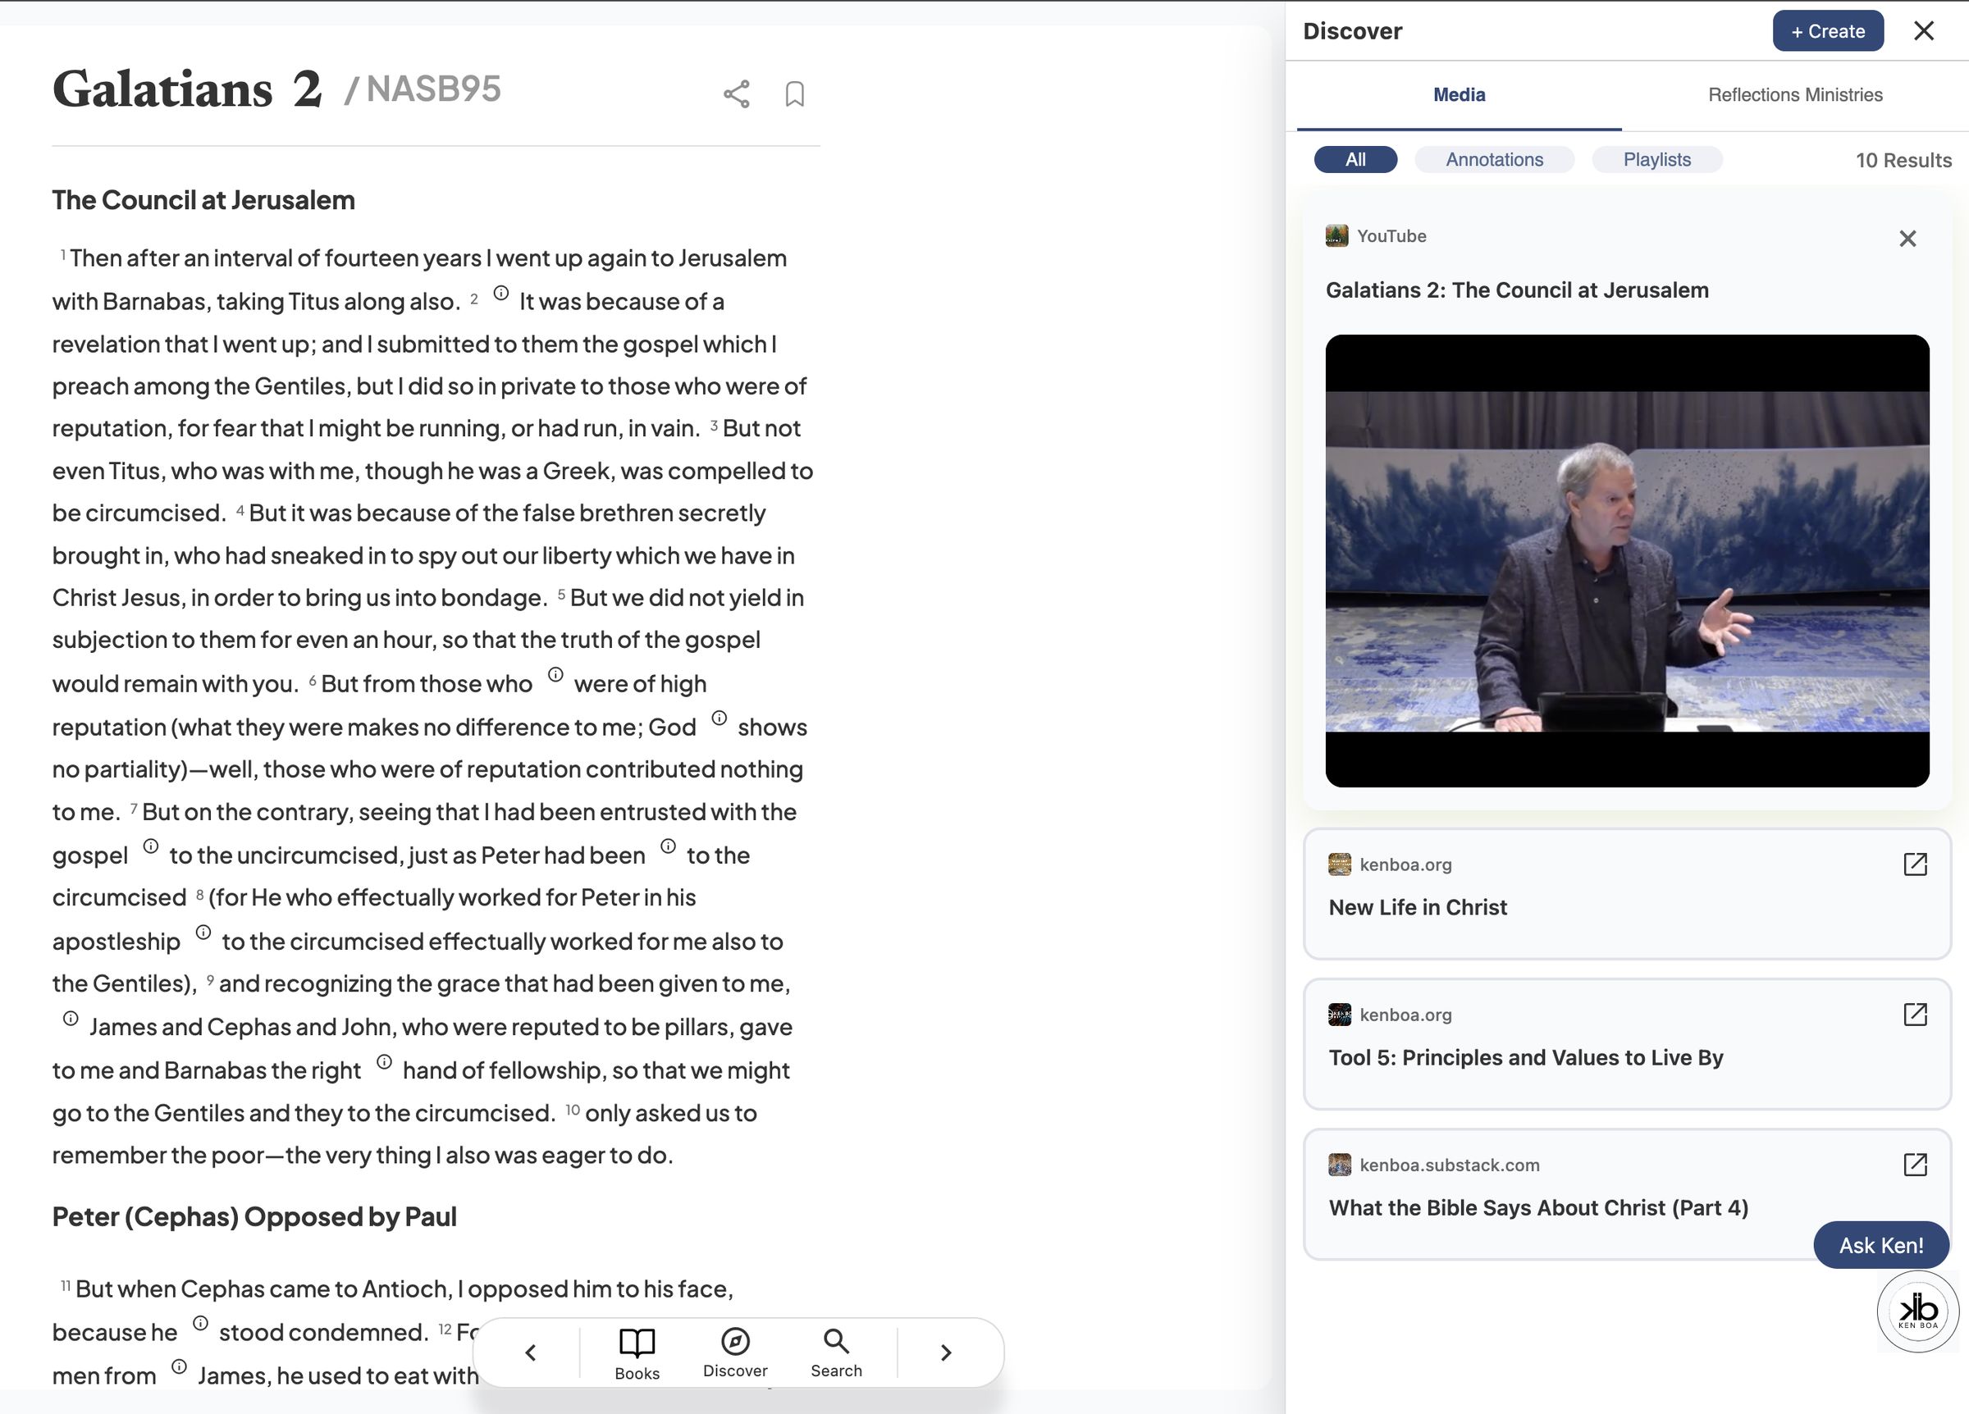Click the + Create button
The image size is (1969, 1414).
pos(1828,31)
